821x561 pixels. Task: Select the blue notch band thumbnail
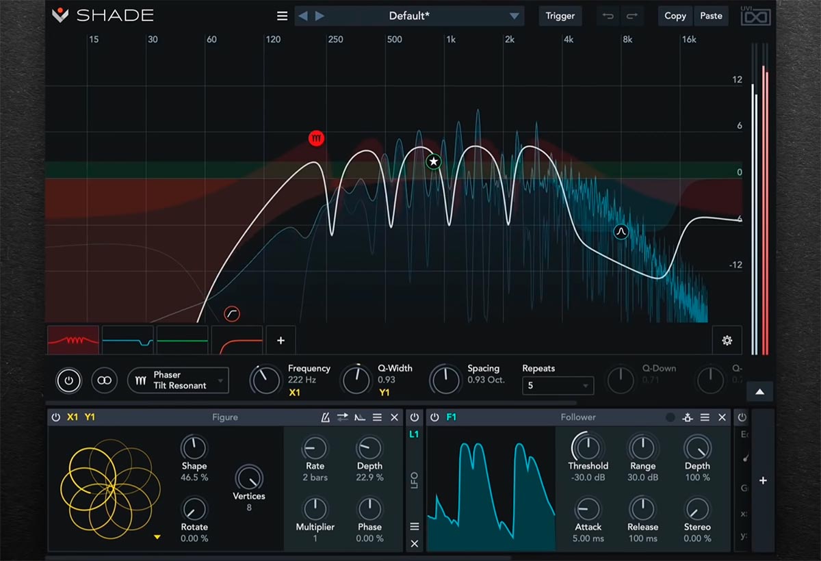128,340
